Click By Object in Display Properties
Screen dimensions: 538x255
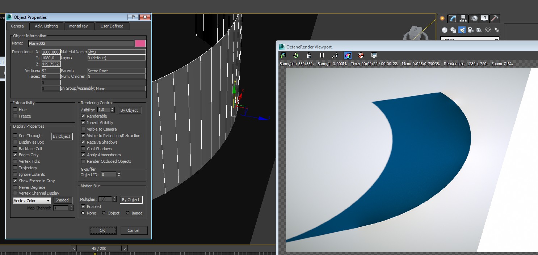[x=62, y=136]
